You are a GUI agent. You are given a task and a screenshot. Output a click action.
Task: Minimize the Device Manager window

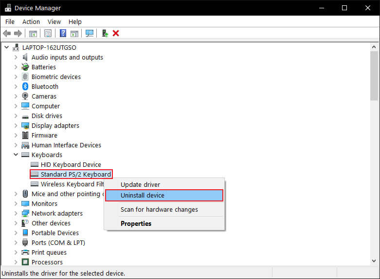click(322, 8)
